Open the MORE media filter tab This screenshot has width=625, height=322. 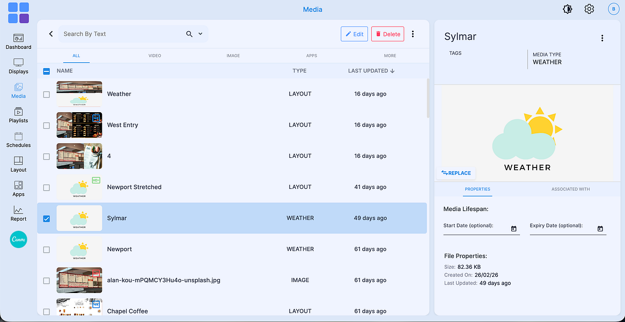tap(390, 56)
